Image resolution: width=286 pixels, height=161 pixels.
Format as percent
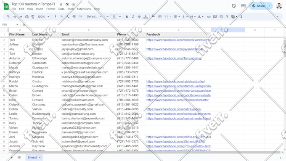[61, 16]
